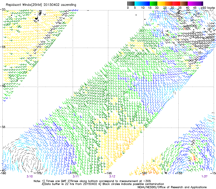The height and width of the screenshot is (189, 216).
Task: Click the -30 latitude label
Action: tap(3, 86)
